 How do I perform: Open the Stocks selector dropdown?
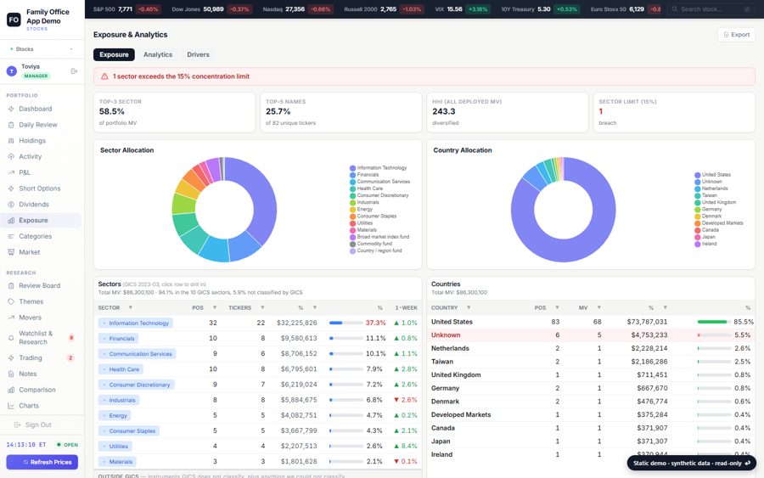42,48
